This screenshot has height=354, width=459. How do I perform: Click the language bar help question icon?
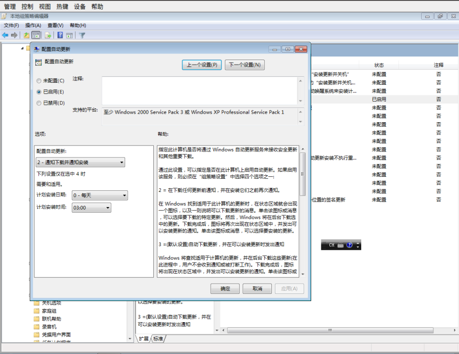tap(350, 245)
